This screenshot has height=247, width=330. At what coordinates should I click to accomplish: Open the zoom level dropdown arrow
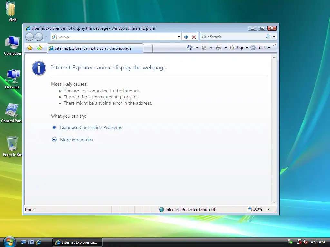tap(268, 209)
